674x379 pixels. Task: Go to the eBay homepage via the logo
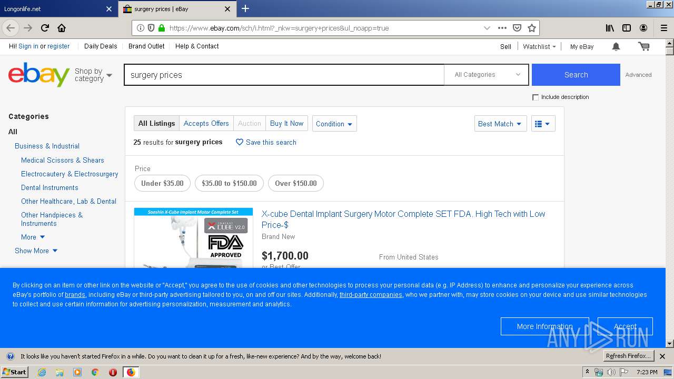pos(39,75)
